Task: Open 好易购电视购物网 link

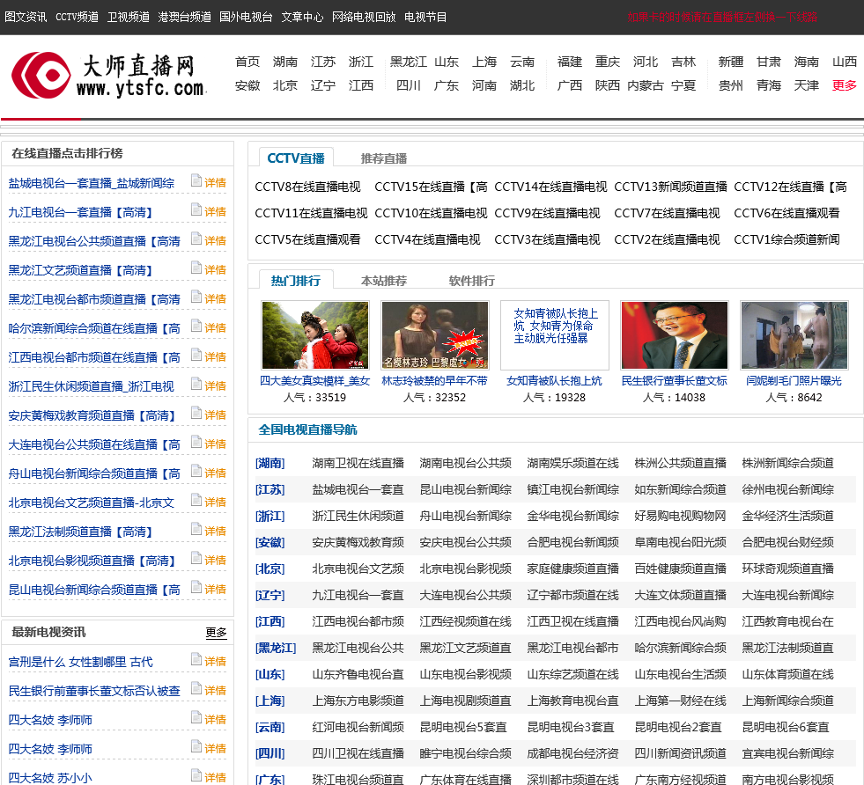Action: [x=681, y=517]
